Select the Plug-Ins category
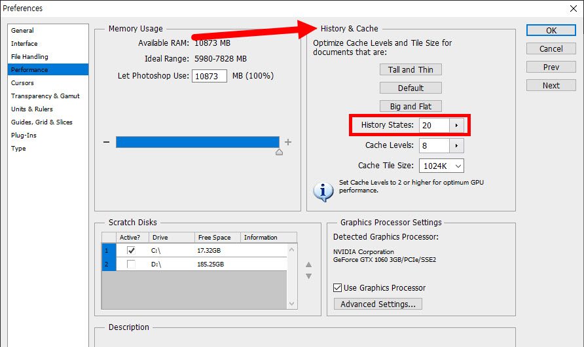Viewport: 584px width, 347px height. click(24, 135)
